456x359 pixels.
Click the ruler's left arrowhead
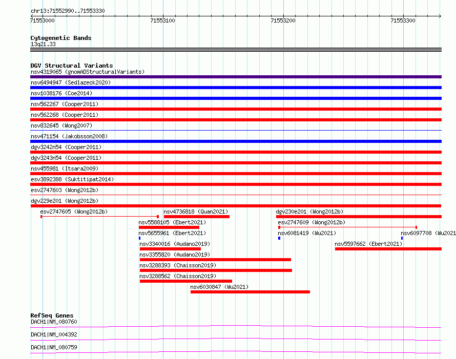tap(32, 16)
